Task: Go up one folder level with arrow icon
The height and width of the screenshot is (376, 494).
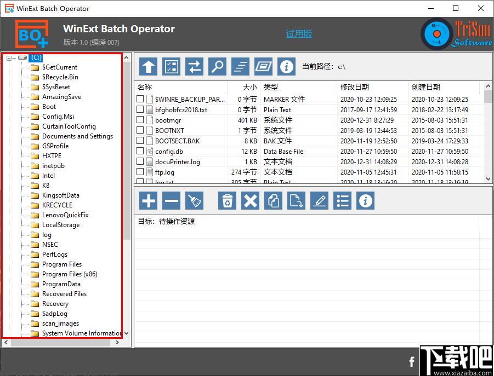Action: 149,67
